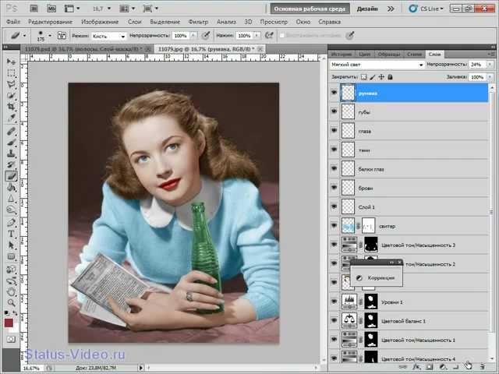Hide the Уровни 1 adjustment layer
Screen dimensions: 499x374
[334, 302]
